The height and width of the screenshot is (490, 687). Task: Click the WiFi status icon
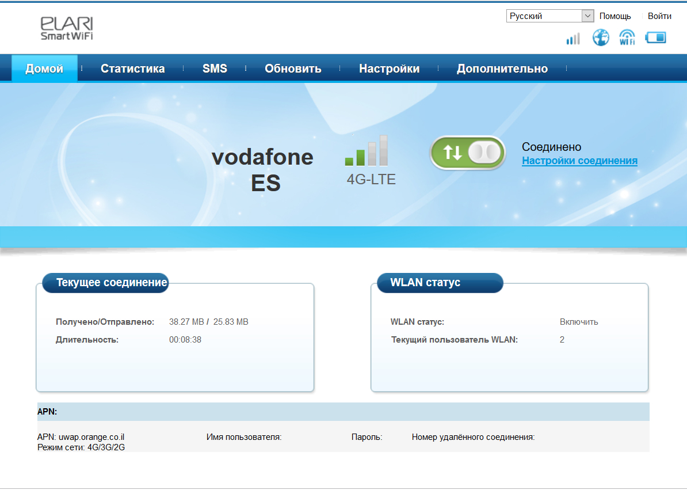coord(627,38)
